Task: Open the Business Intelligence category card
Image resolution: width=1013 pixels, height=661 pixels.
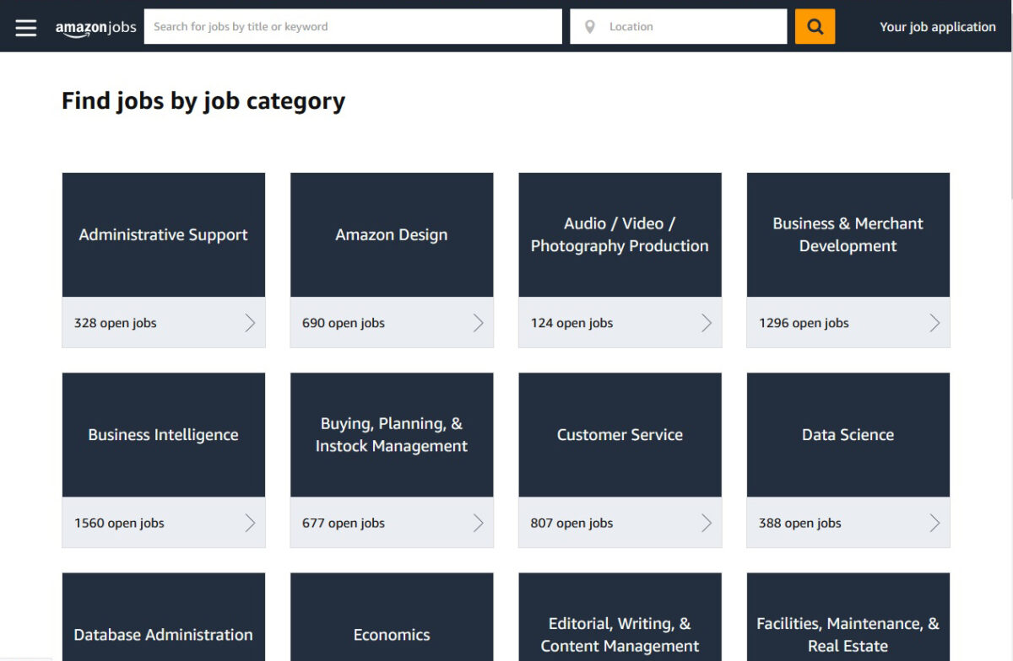Action: pyautogui.click(x=164, y=459)
